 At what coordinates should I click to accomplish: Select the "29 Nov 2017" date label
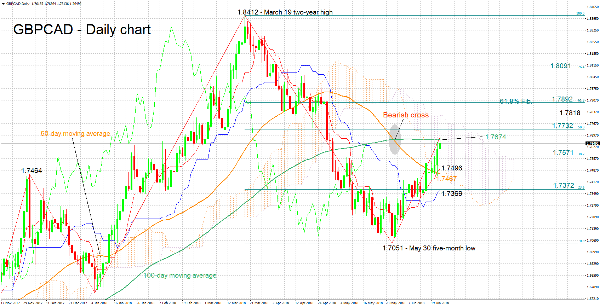(x=33, y=303)
